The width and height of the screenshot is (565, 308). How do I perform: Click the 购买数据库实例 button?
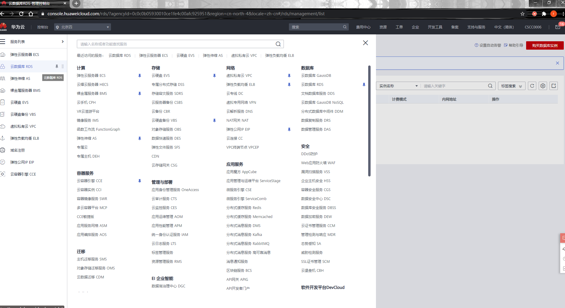coord(545,45)
